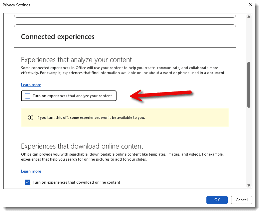Image resolution: width=262 pixels, height=214 pixels.
Task: Click the info icon in yellow banner
Action: point(31,118)
